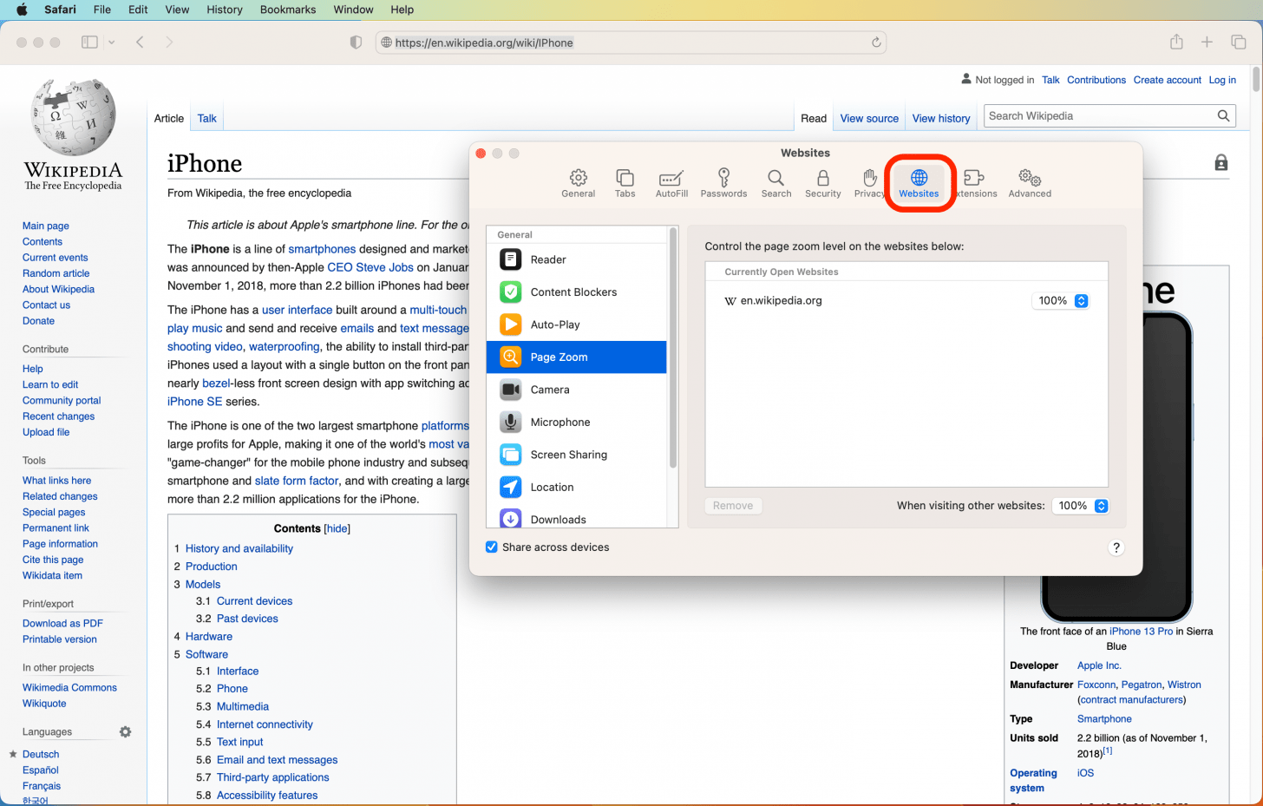Switch to the Talk tab on Wikipedia
The width and height of the screenshot is (1263, 806).
point(206,118)
